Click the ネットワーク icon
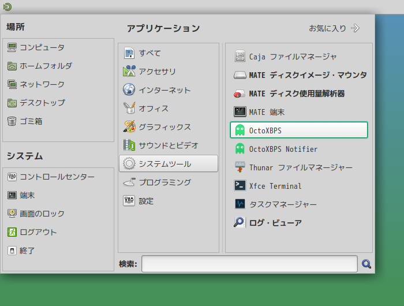This screenshot has width=404, height=306. click(x=12, y=84)
